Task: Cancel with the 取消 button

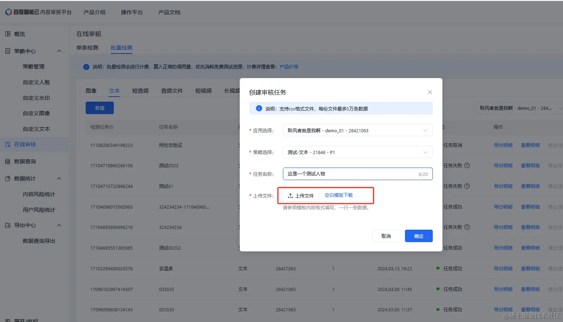Action: tap(386, 236)
